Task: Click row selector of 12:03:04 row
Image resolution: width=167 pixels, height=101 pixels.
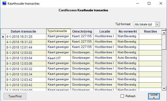Action: pos(3,58)
